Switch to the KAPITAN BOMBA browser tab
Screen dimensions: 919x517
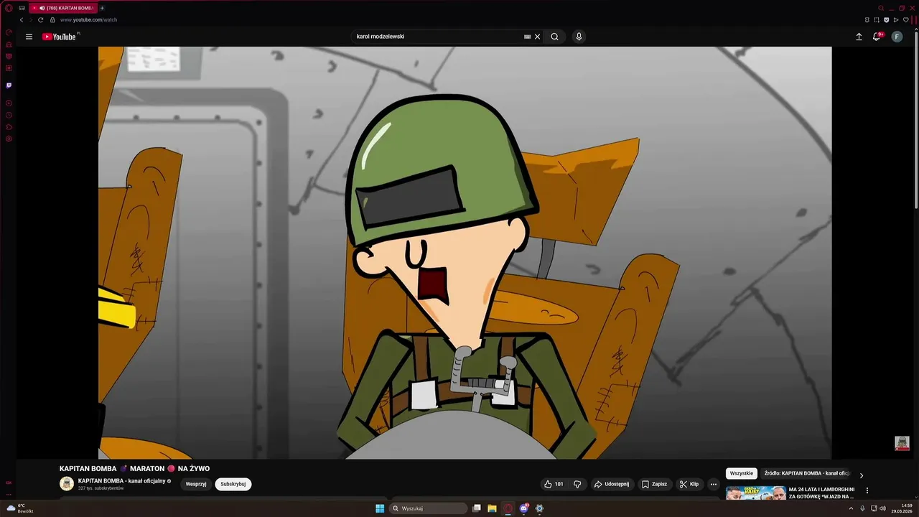[x=63, y=8]
